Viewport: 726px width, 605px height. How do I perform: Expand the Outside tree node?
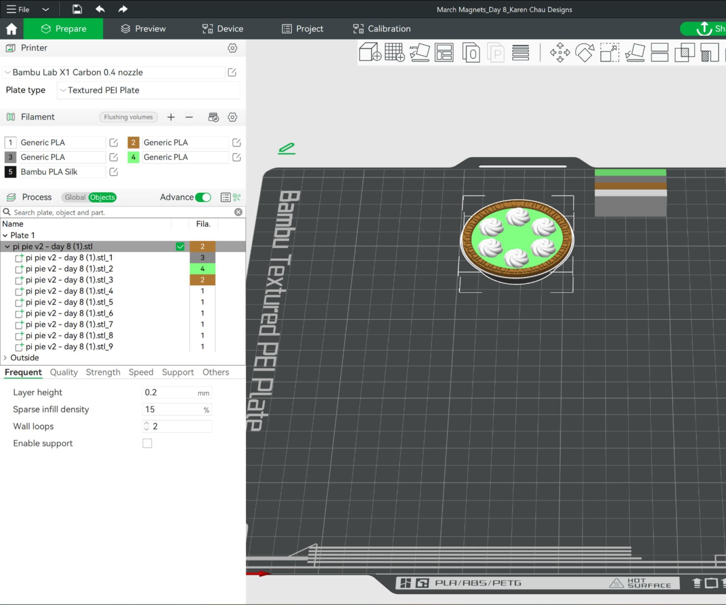5,358
